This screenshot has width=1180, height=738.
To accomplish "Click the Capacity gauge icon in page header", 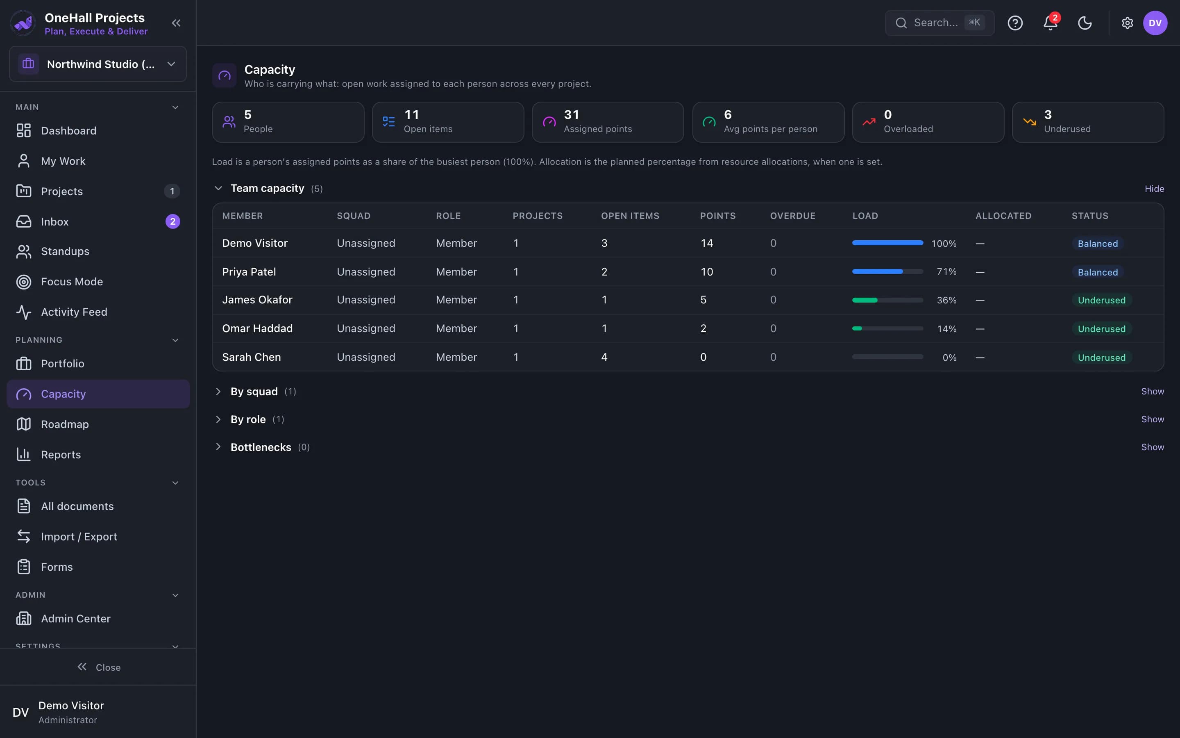I will [x=224, y=75].
